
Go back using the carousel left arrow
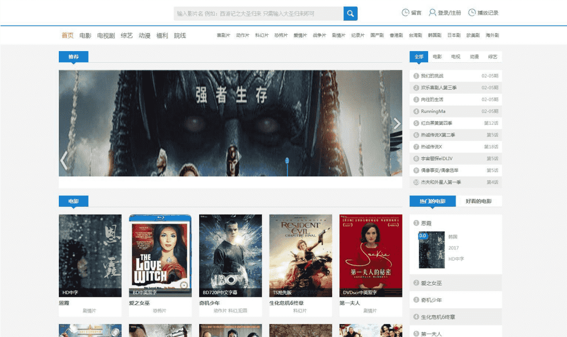pos(64,162)
